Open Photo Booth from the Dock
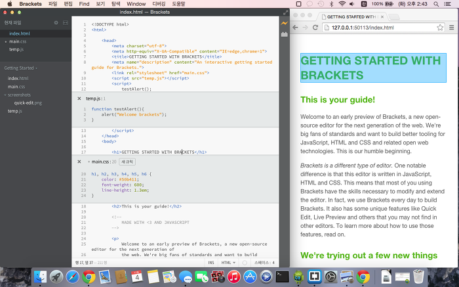The image size is (459, 287). click(218, 276)
